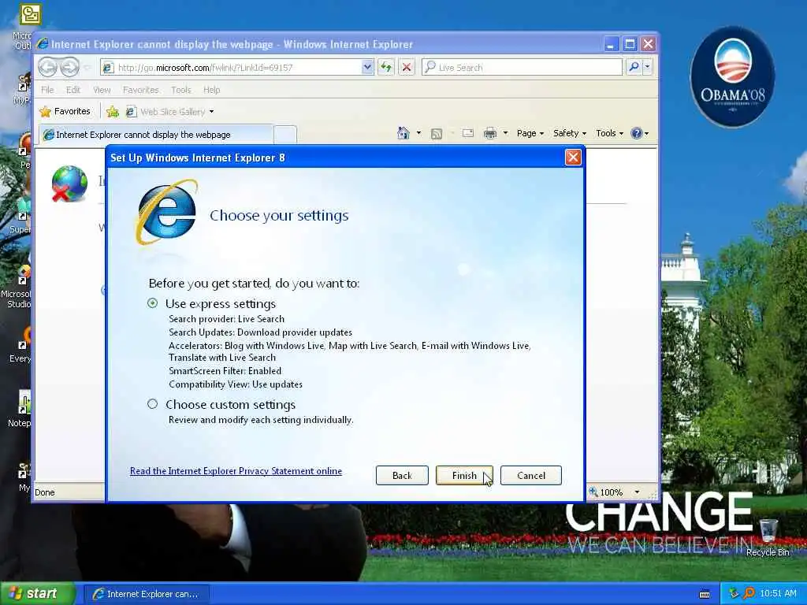Open the View menu
The height and width of the screenshot is (605, 807).
(x=102, y=90)
